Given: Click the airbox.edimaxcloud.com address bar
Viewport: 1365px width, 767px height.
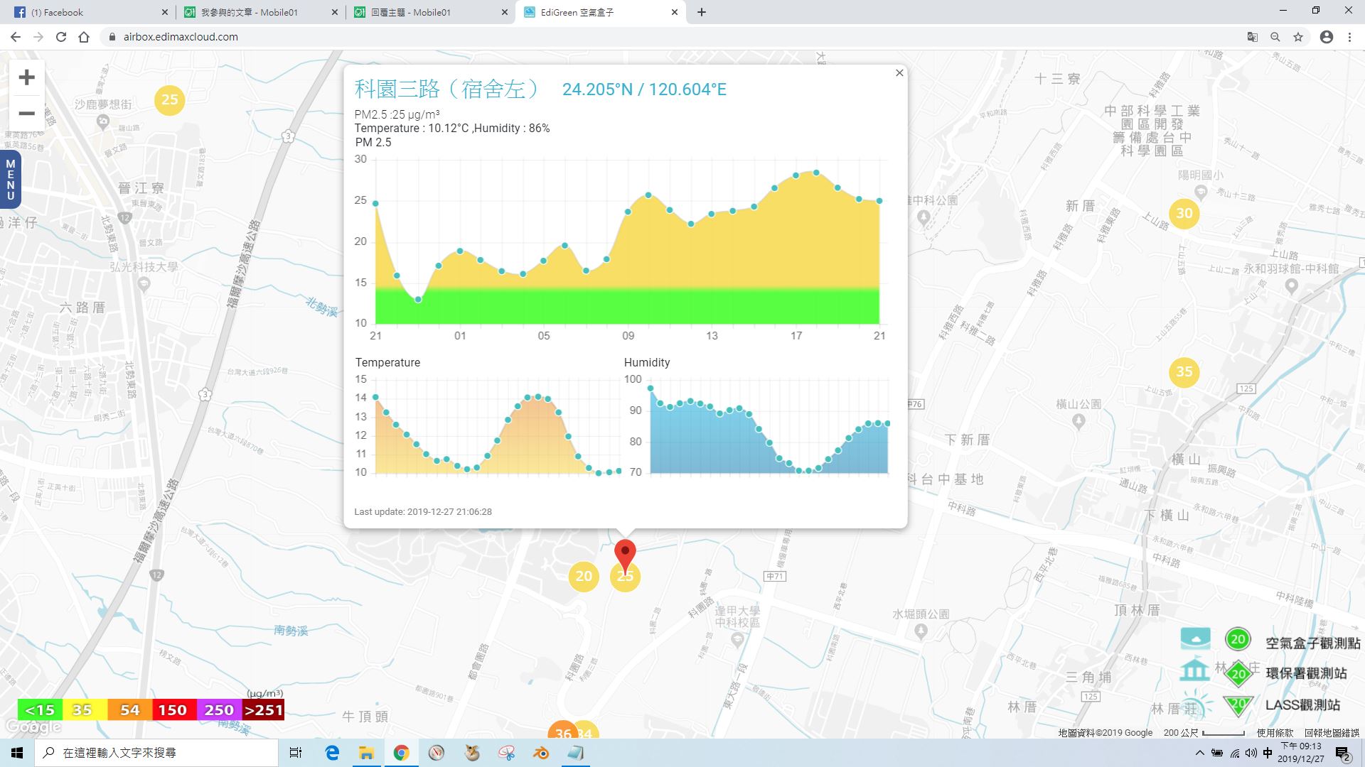Looking at the screenshot, I should [x=668, y=37].
